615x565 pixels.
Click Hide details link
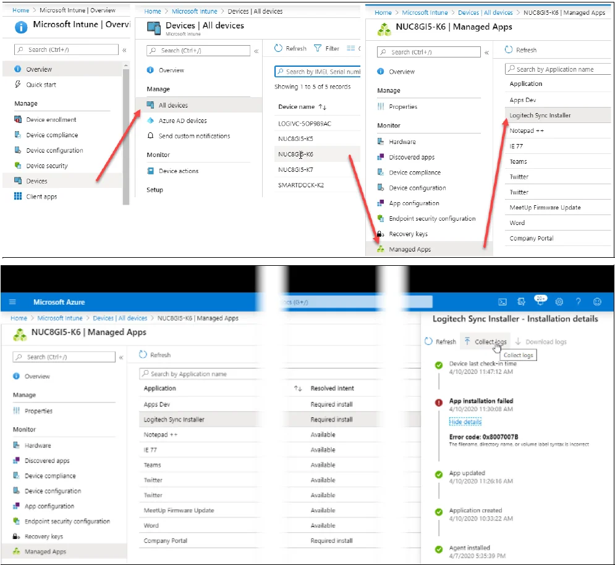[465, 422]
